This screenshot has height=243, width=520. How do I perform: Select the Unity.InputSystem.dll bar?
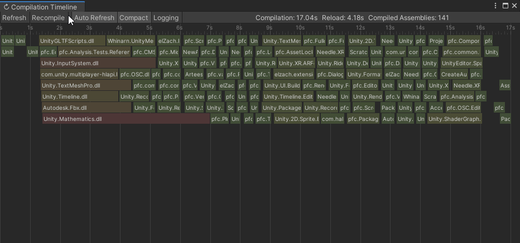pyautogui.click(x=98, y=63)
